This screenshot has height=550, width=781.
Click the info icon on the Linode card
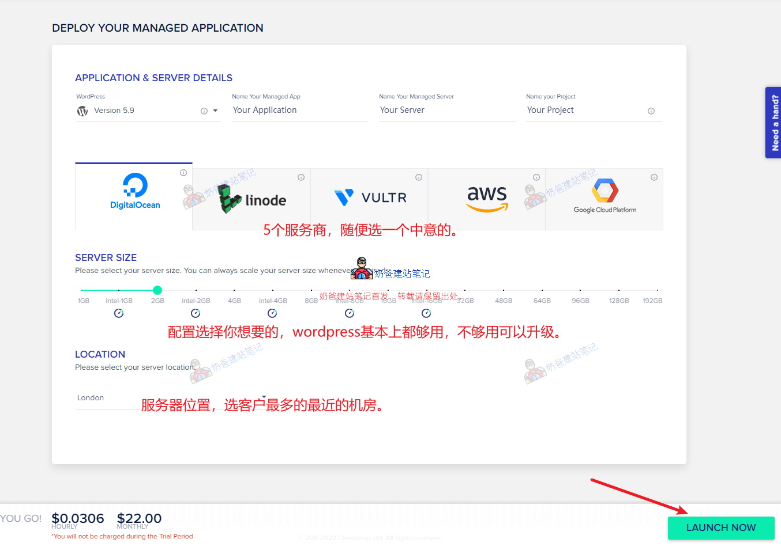tap(301, 177)
